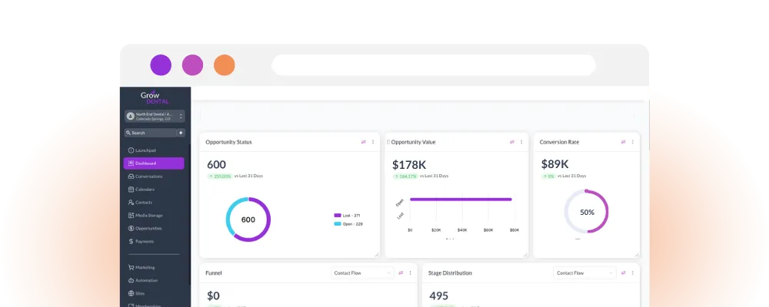Screen dimensions: 769x307
Task: Open Media Storage in the sidebar
Action: pyautogui.click(x=145, y=216)
